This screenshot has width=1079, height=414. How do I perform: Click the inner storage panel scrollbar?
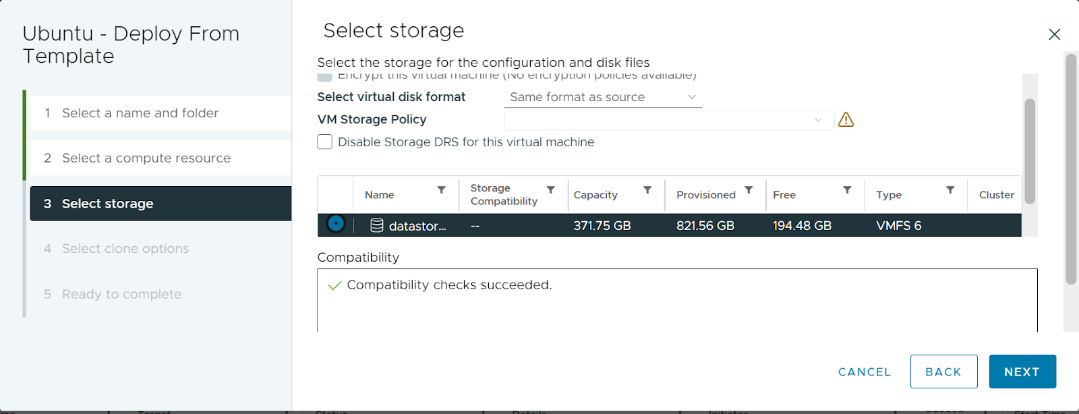point(1029,151)
